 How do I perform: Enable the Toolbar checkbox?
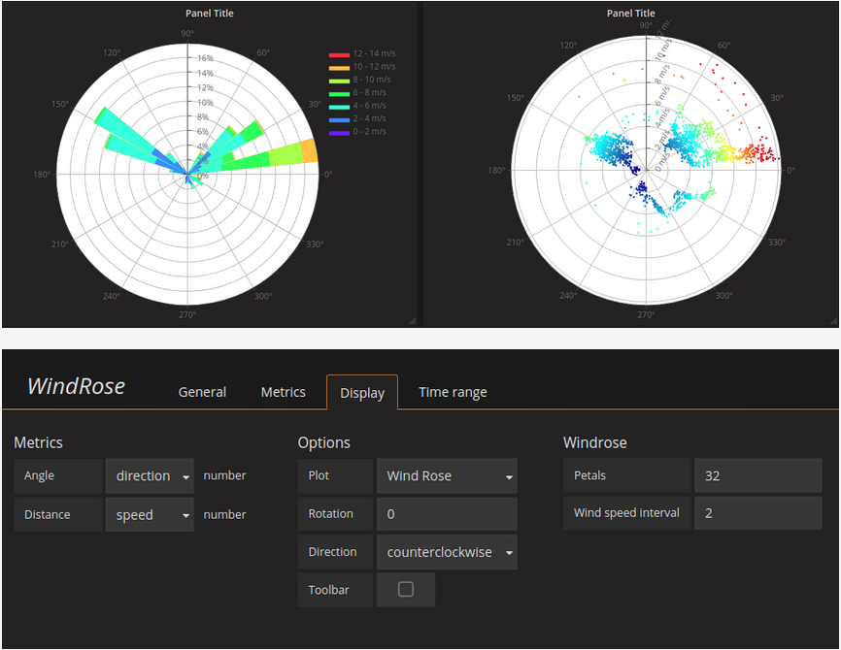[x=406, y=589]
